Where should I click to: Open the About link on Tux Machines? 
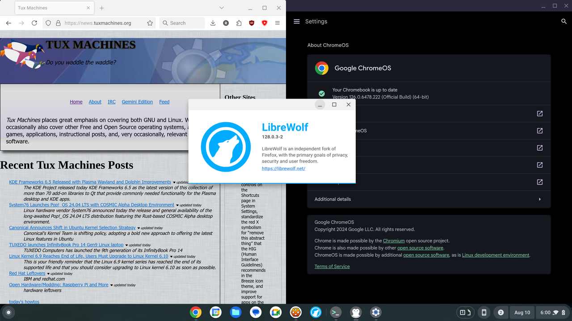pyautogui.click(x=95, y=102)
